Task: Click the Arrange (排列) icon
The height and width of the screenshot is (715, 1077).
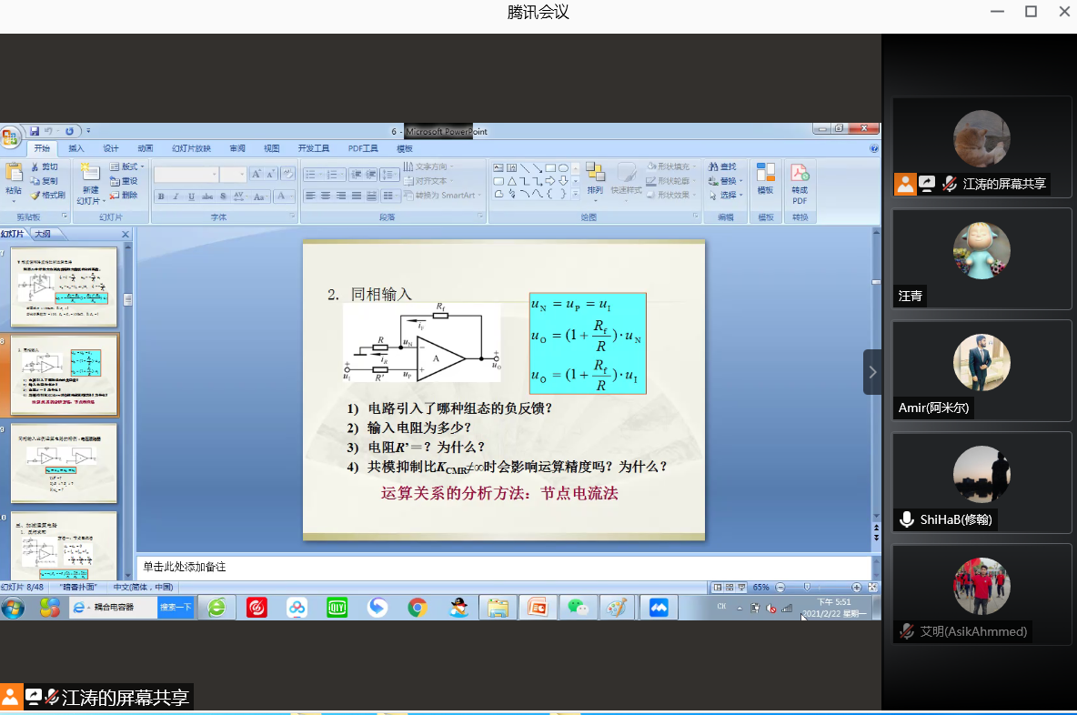Action: point(595,175)
